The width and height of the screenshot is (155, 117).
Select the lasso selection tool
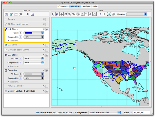pyautogui.click(x=90, y=14)
